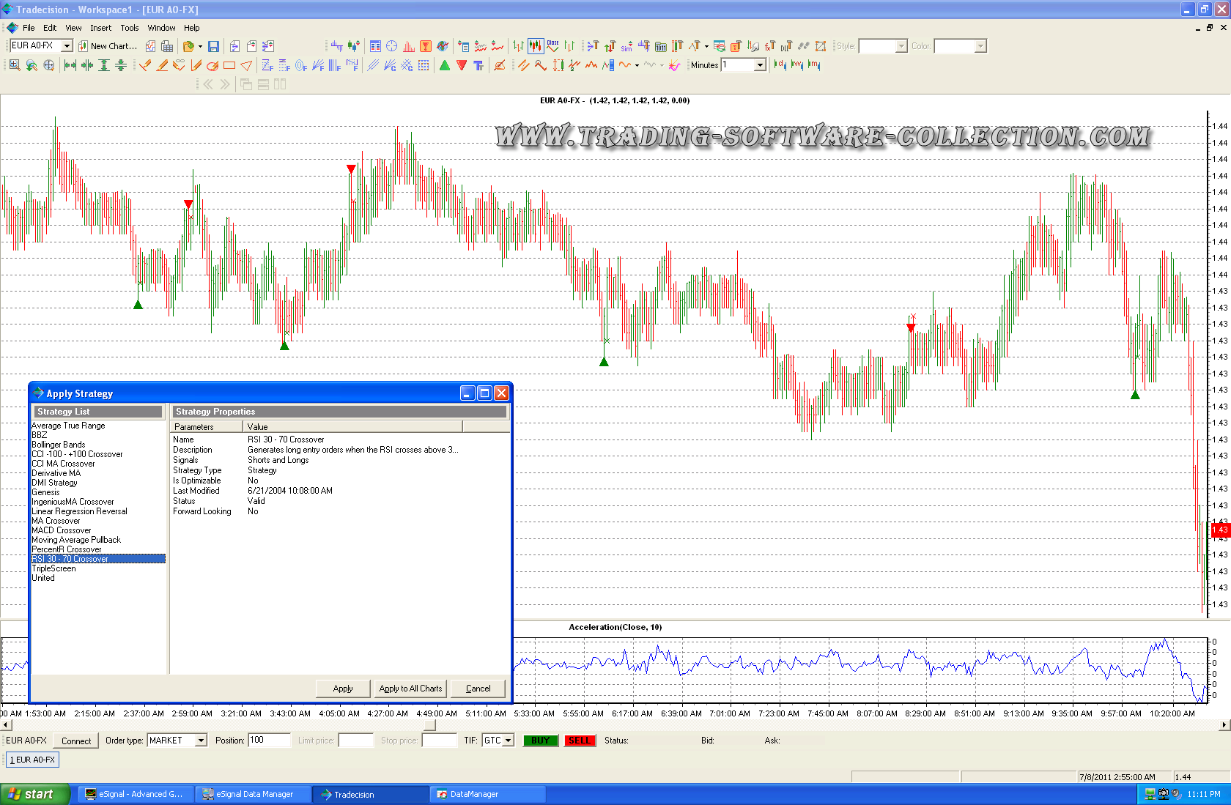This screenshot has width=1231, height=805.
Task: Pick the red down-arrow marker tool
Action: click(x=462, y=65)
